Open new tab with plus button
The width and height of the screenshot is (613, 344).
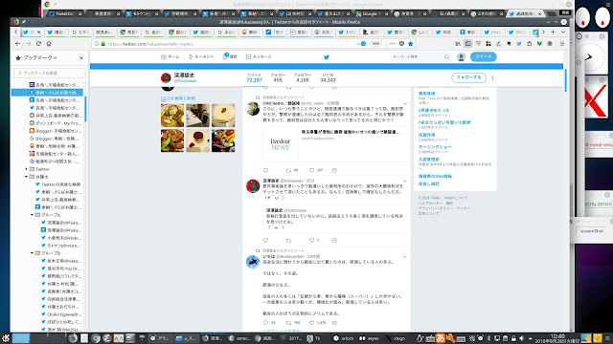pyautogui.click(x=553, y=32)
